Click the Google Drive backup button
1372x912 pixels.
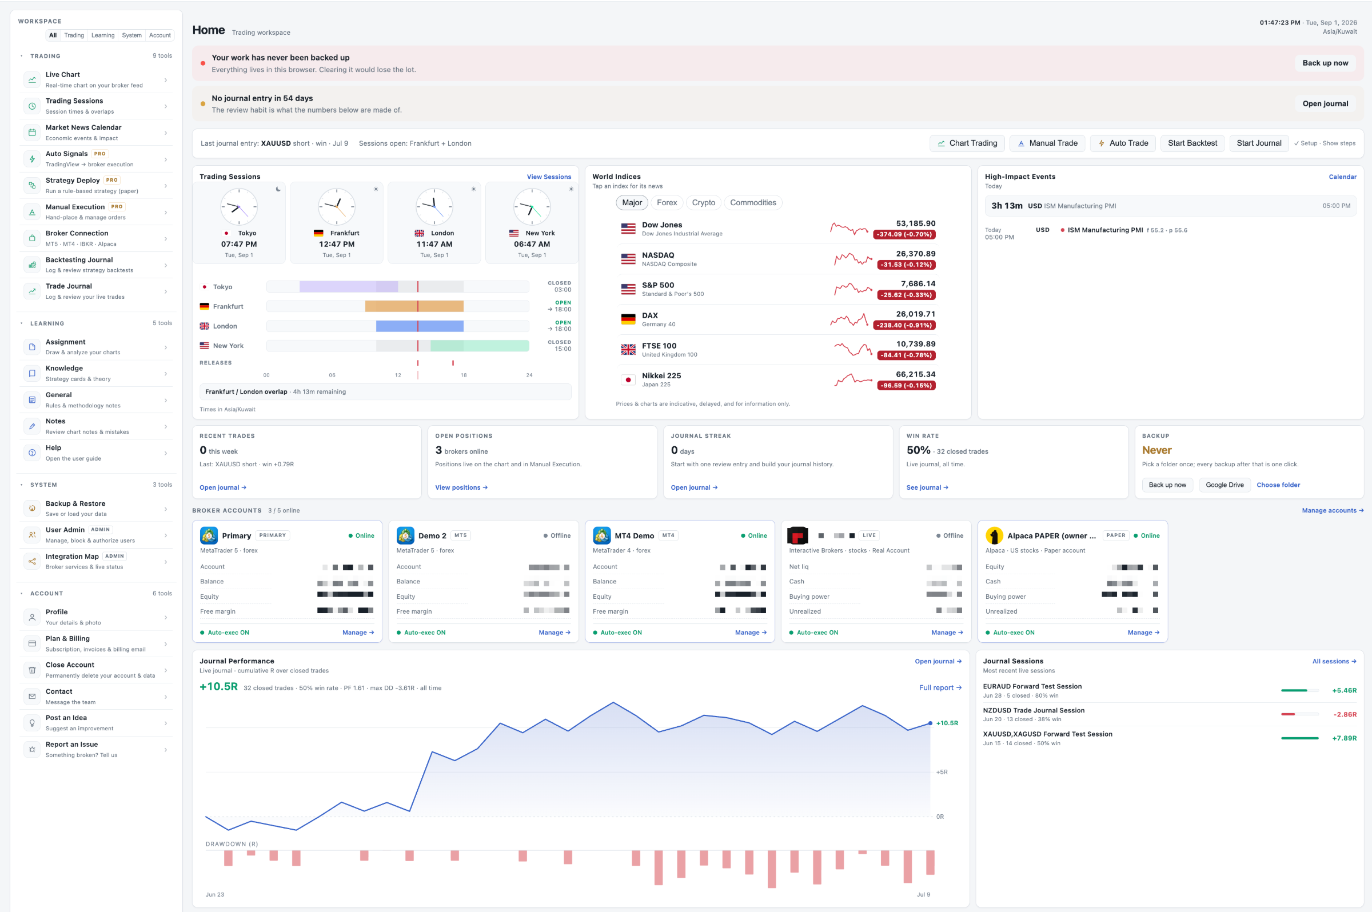1224,485
